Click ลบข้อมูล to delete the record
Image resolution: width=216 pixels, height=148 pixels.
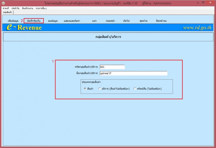53,21
